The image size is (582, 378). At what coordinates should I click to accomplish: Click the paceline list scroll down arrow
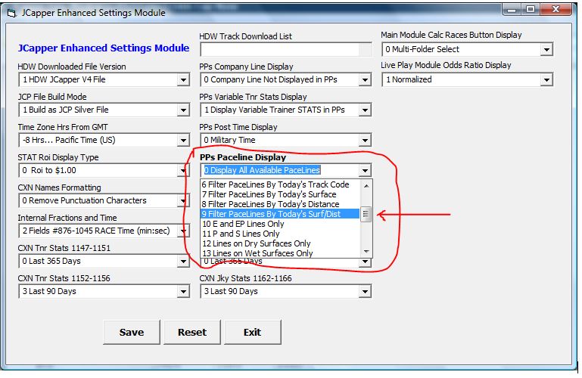(366, 252)
